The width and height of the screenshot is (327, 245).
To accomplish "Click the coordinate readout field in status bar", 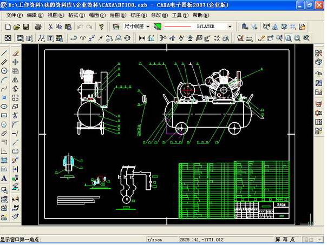I will click(200, 239).
